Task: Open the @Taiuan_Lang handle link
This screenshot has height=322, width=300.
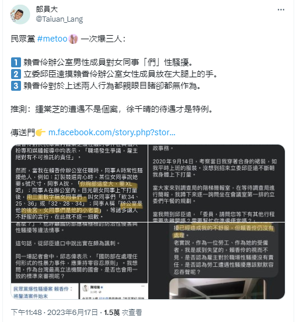Action: [x=60, y=19]
